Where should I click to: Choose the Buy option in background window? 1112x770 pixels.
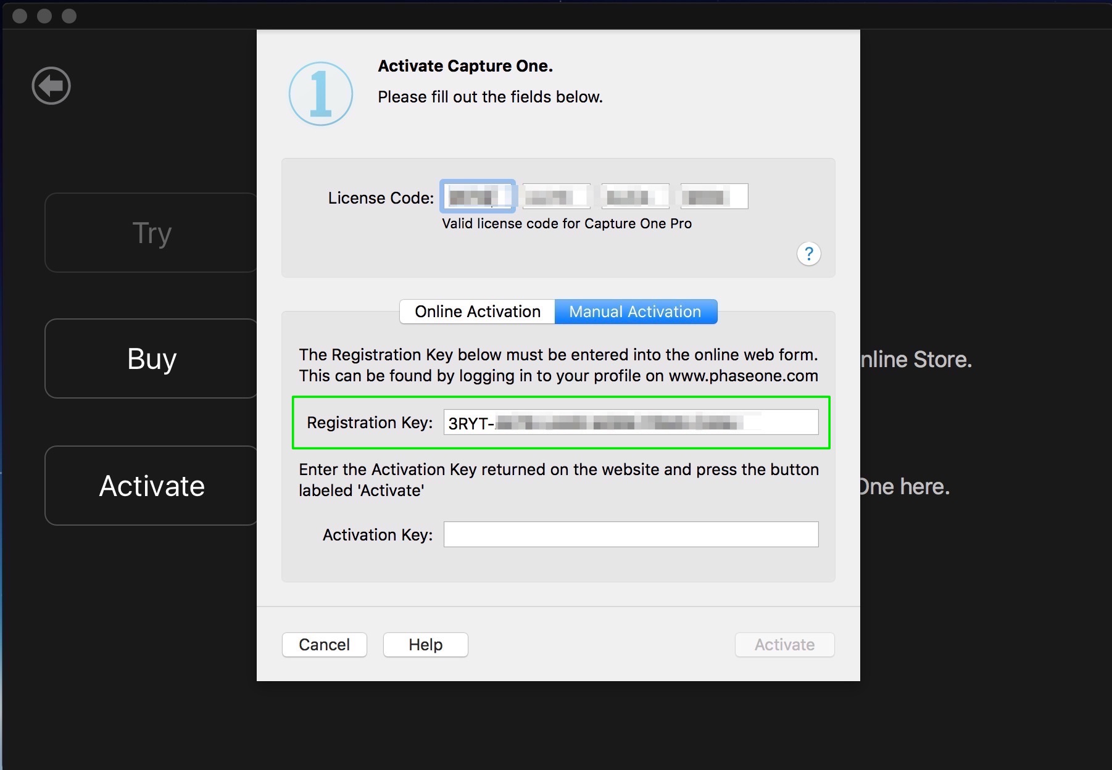[151, 358]
